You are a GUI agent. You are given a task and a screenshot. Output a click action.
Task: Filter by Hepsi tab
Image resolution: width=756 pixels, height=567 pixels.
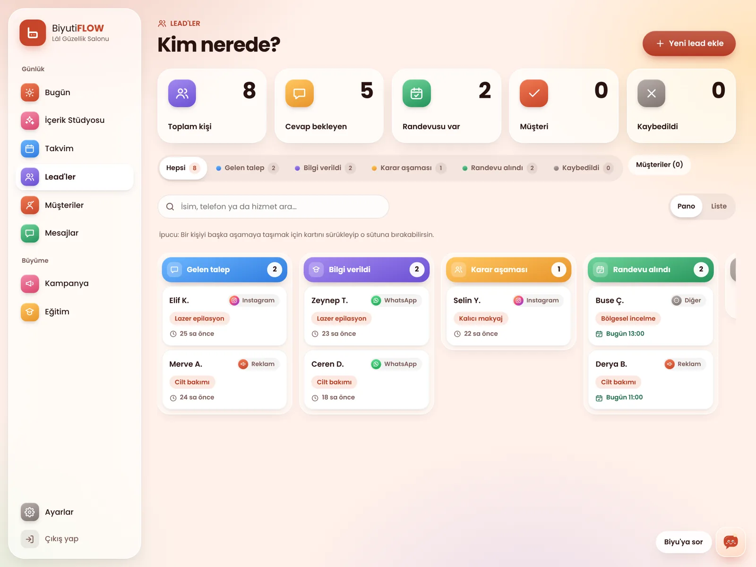(183, 168)
